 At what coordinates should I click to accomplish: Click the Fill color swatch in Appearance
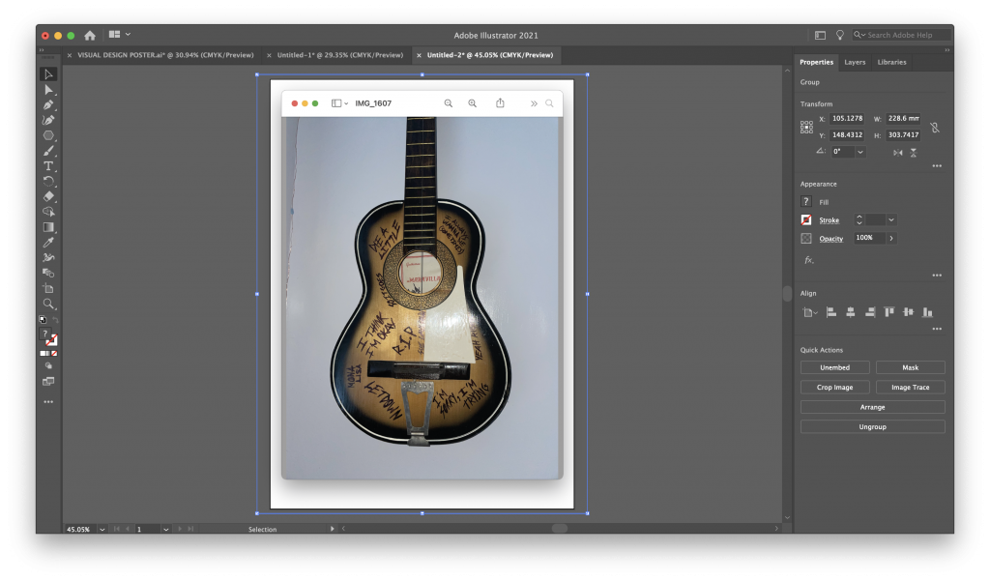pyautogui.click(x=806, y=202)
